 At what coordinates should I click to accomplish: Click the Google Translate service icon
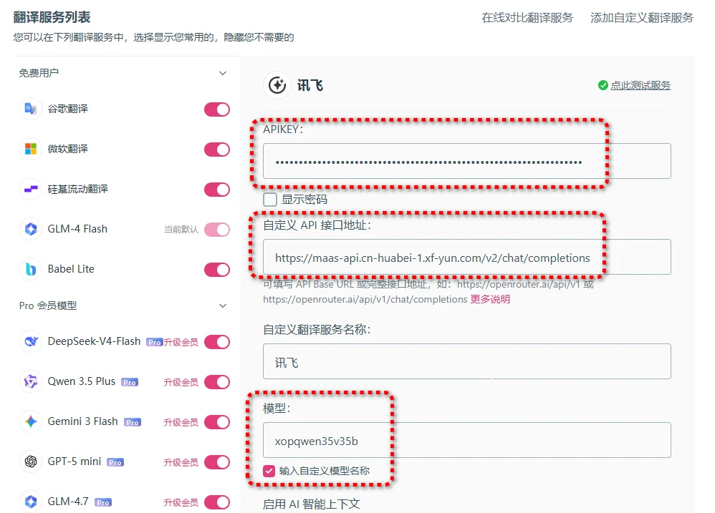[x=31, y=109]
